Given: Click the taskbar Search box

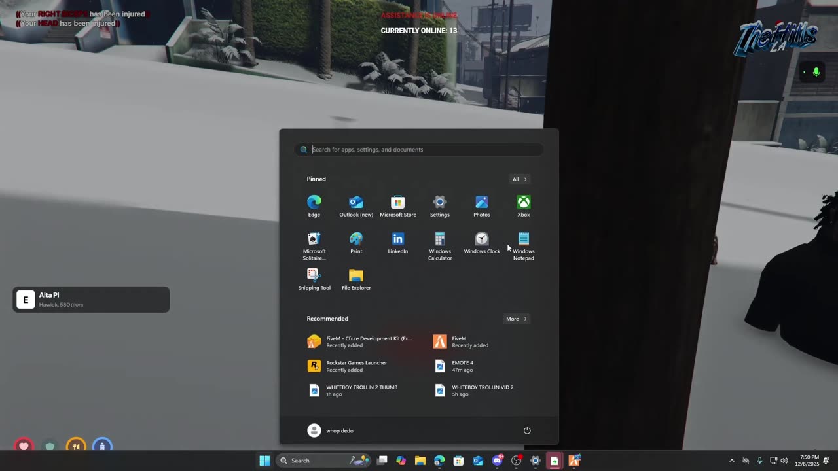Looking at the screenshot, I should pos(325,461).
